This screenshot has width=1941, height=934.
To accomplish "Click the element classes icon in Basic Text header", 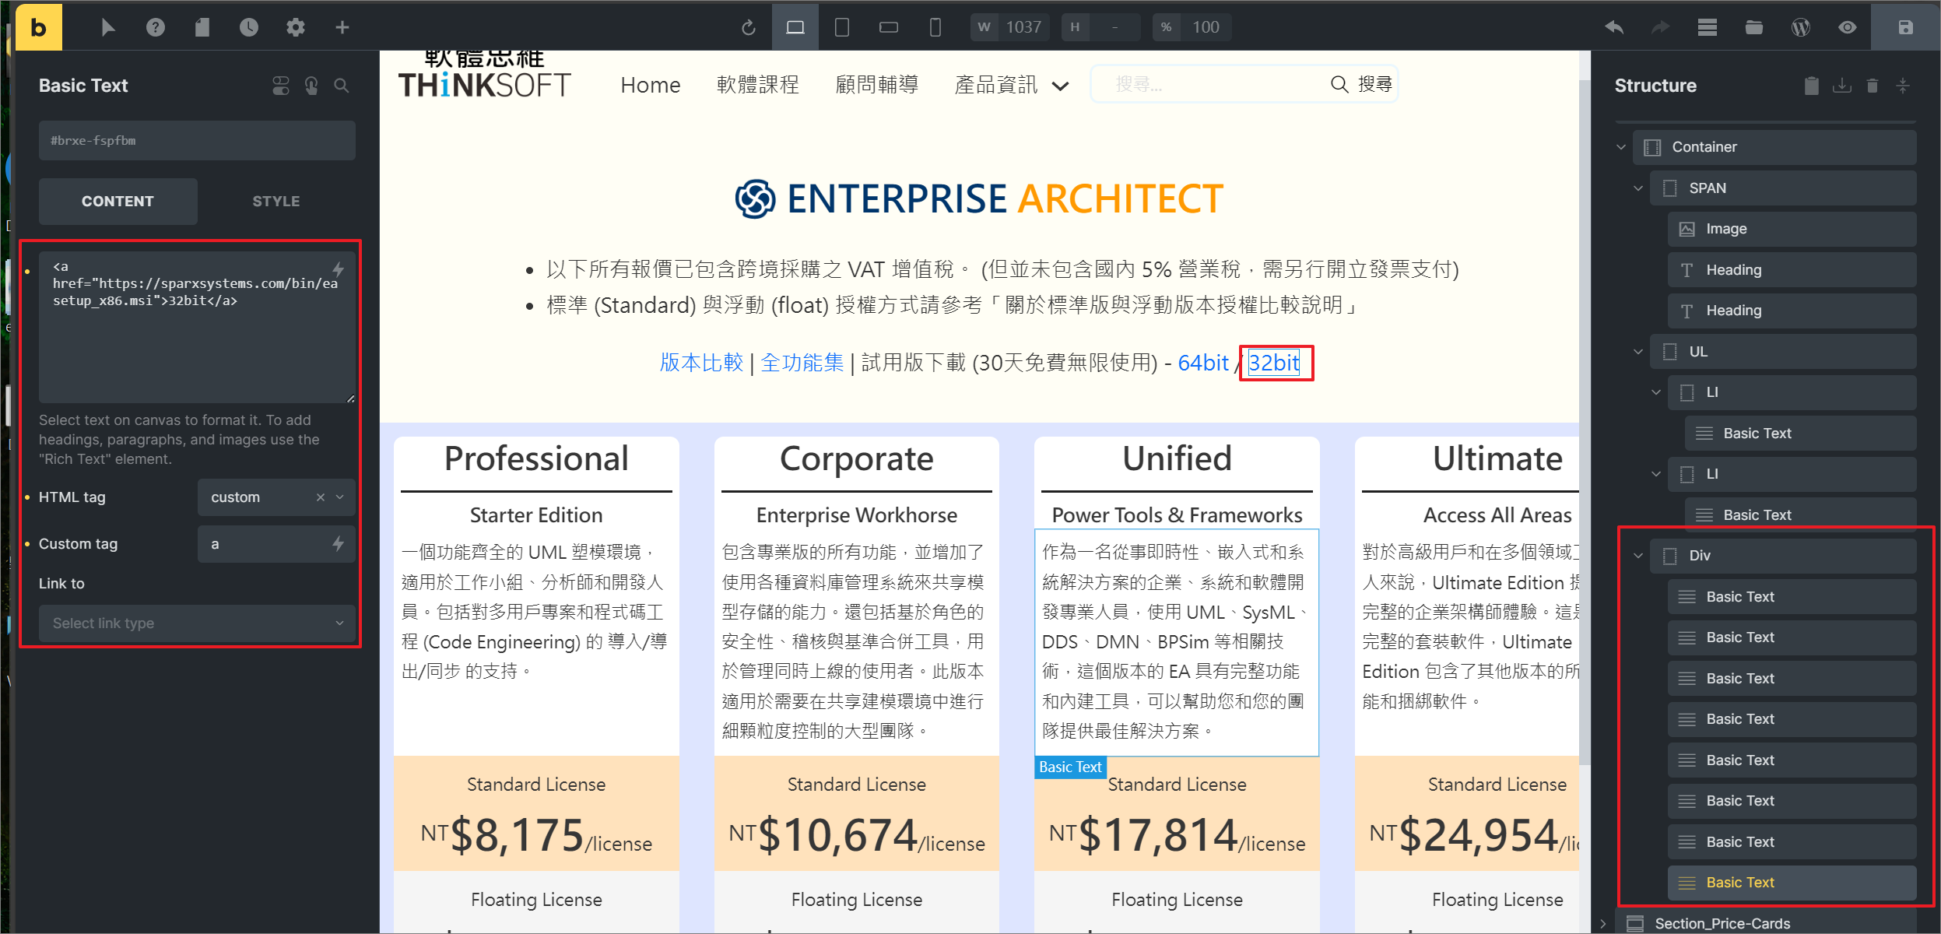I will click(x=281, y=86).
